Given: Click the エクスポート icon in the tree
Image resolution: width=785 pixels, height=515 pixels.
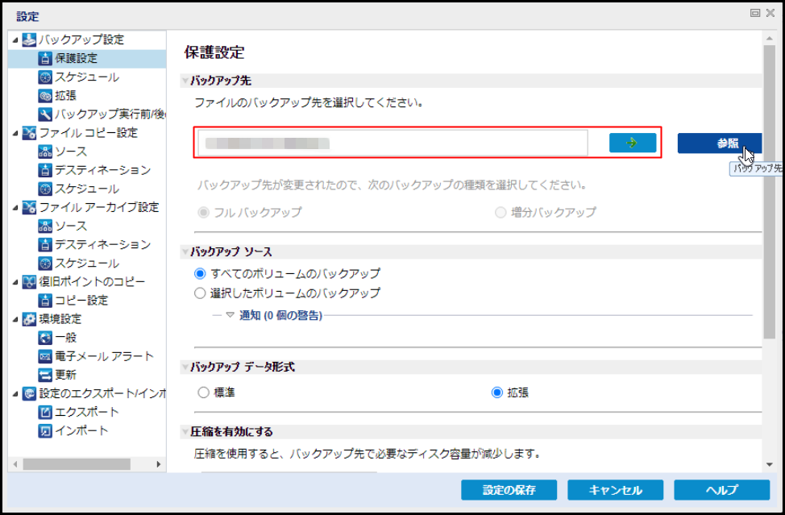Looking at the screenshot, I should [45, 412].
